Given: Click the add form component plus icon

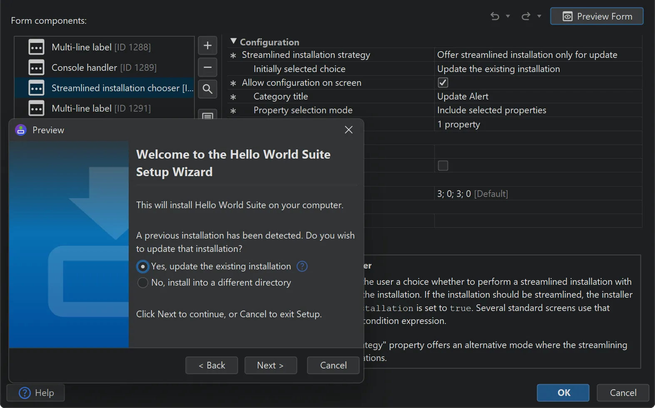Looking at the screenshot, I should point(207,46).
